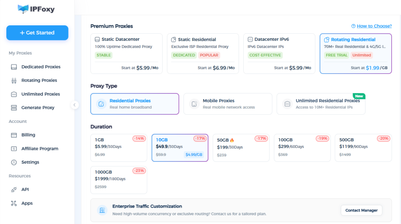
Task: Click the Unlimited Proxies sidebar icon
Action: point(14,94)
